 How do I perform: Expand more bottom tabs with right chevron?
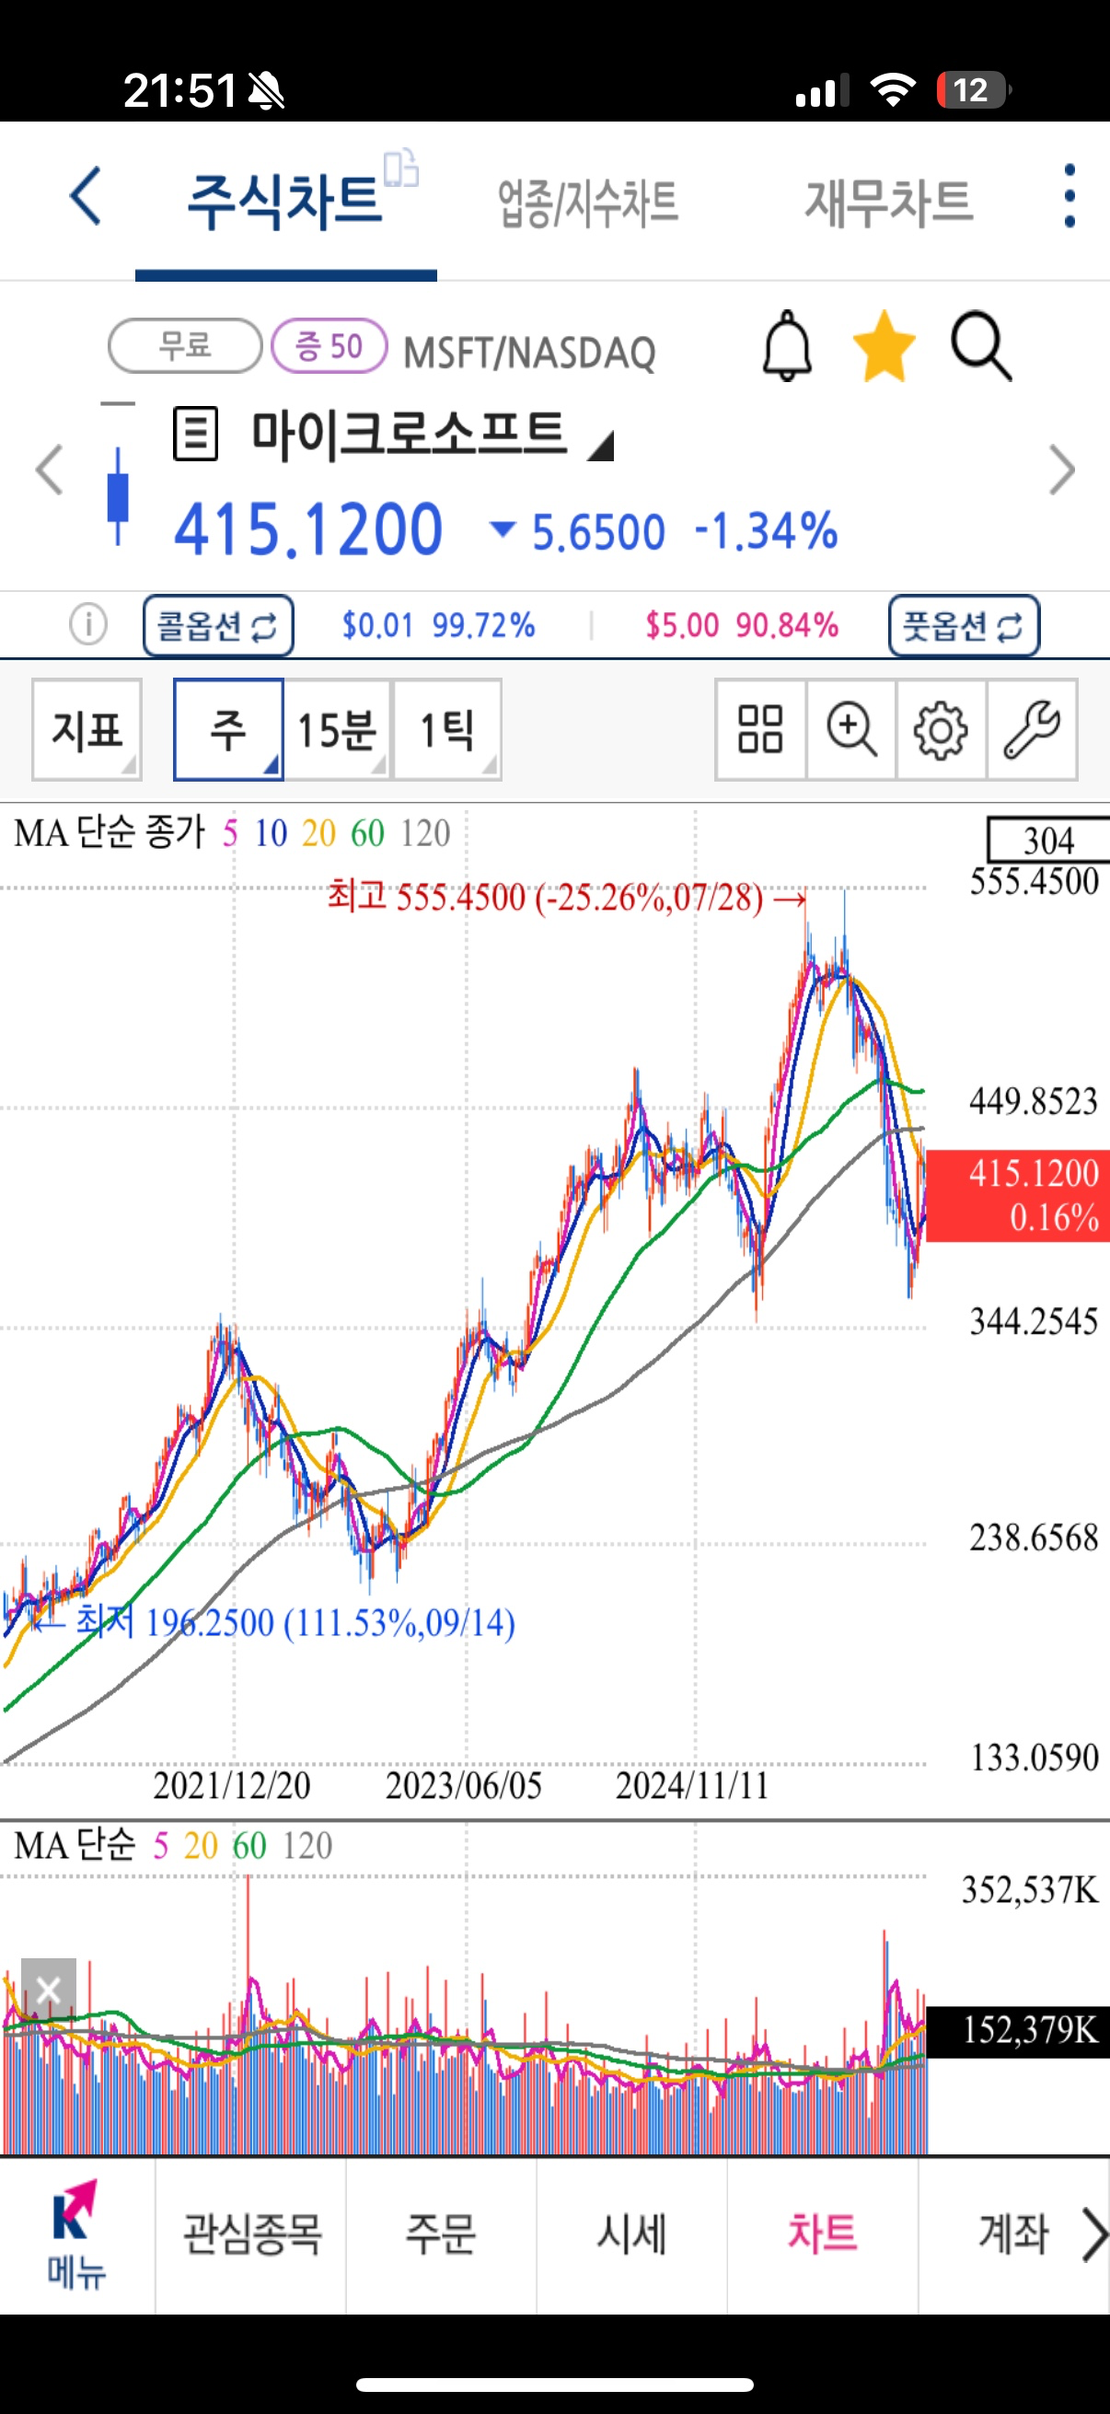(x=1093, y=2234)
